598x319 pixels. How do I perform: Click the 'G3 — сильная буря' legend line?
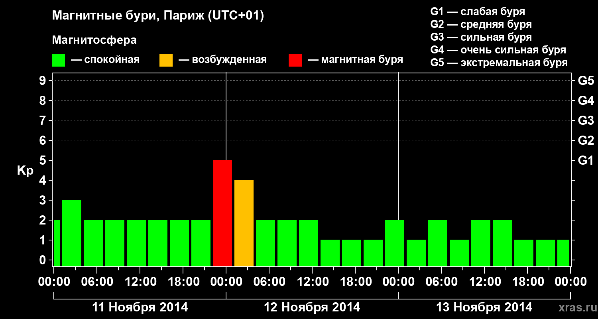tap(481, 37)
